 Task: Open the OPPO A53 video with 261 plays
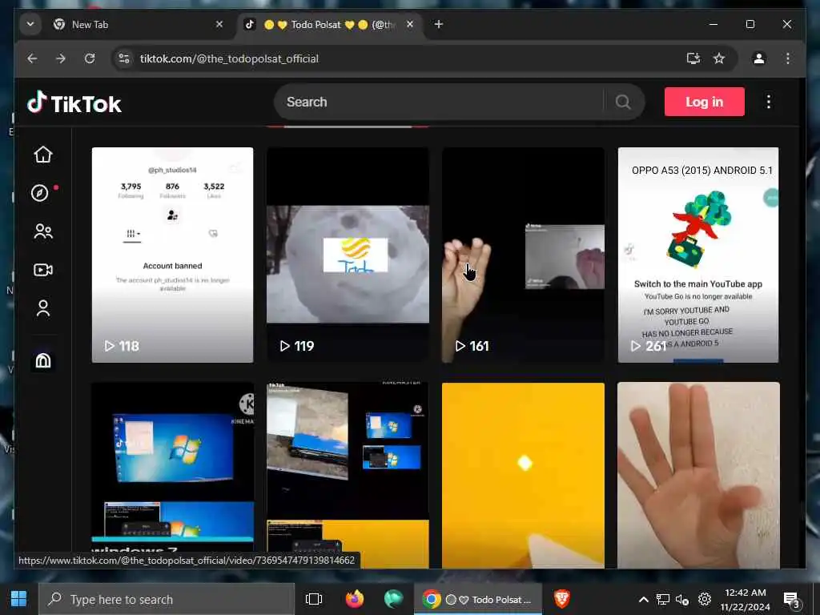(x=698, y=255)
